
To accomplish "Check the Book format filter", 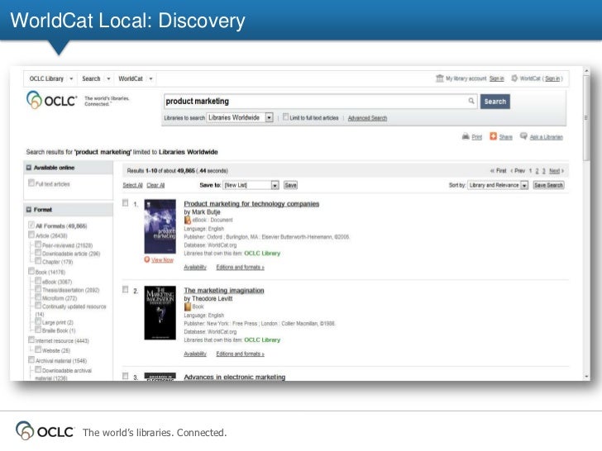I will 31,271.
